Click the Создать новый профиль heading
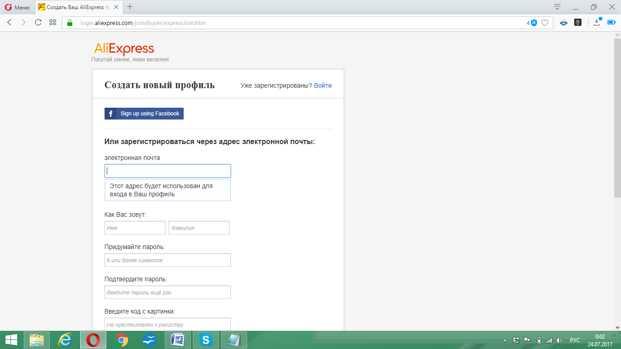This screenshot has width=621, height=349. (160, 85)
